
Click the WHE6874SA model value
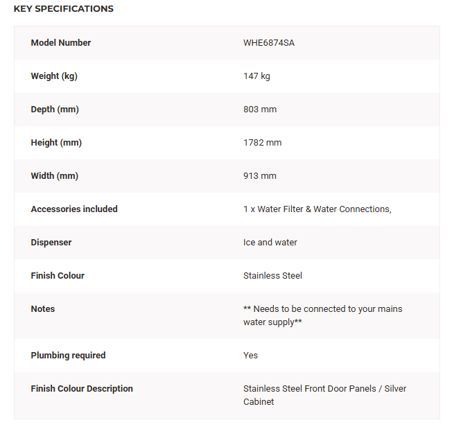point(269,43)
